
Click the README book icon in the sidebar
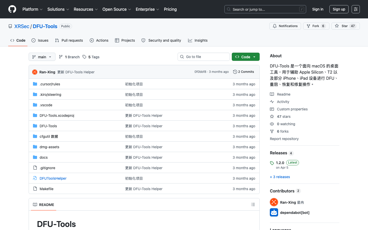click(x=272, y=94)
